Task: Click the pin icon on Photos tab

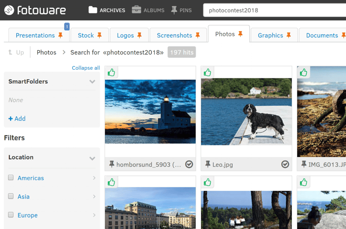Action: pos(240,34)
